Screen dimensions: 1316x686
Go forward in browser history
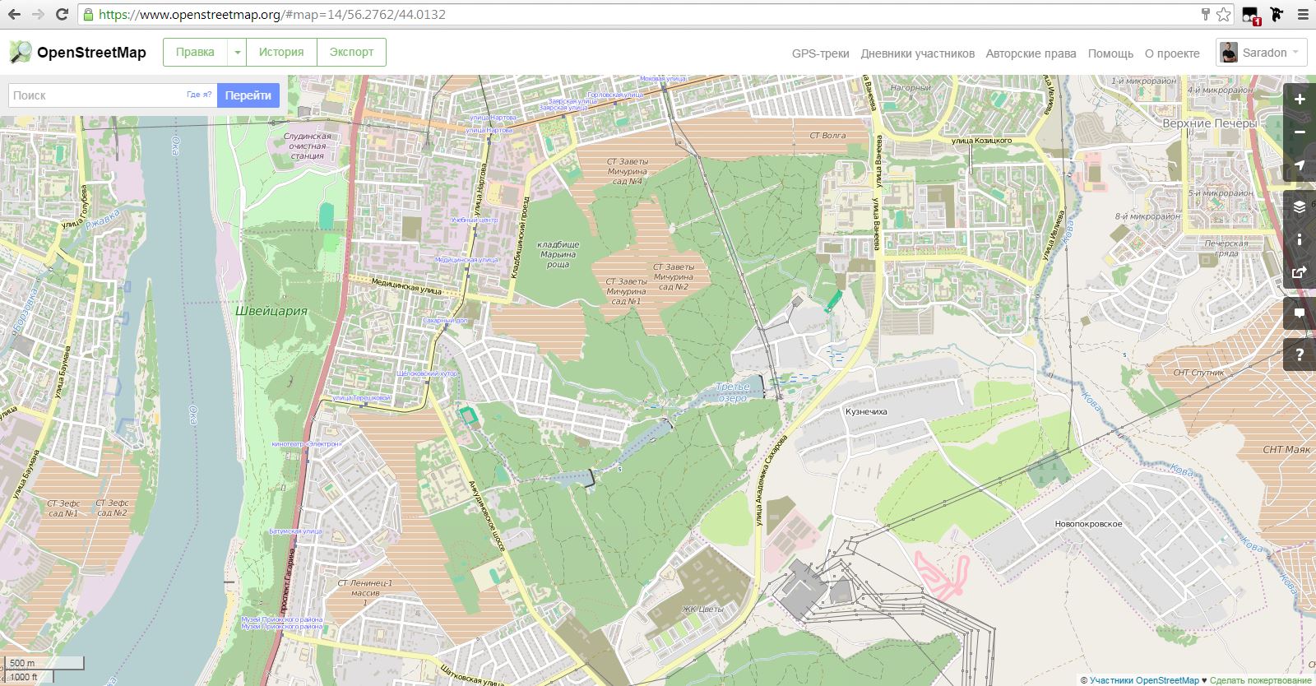38,14
